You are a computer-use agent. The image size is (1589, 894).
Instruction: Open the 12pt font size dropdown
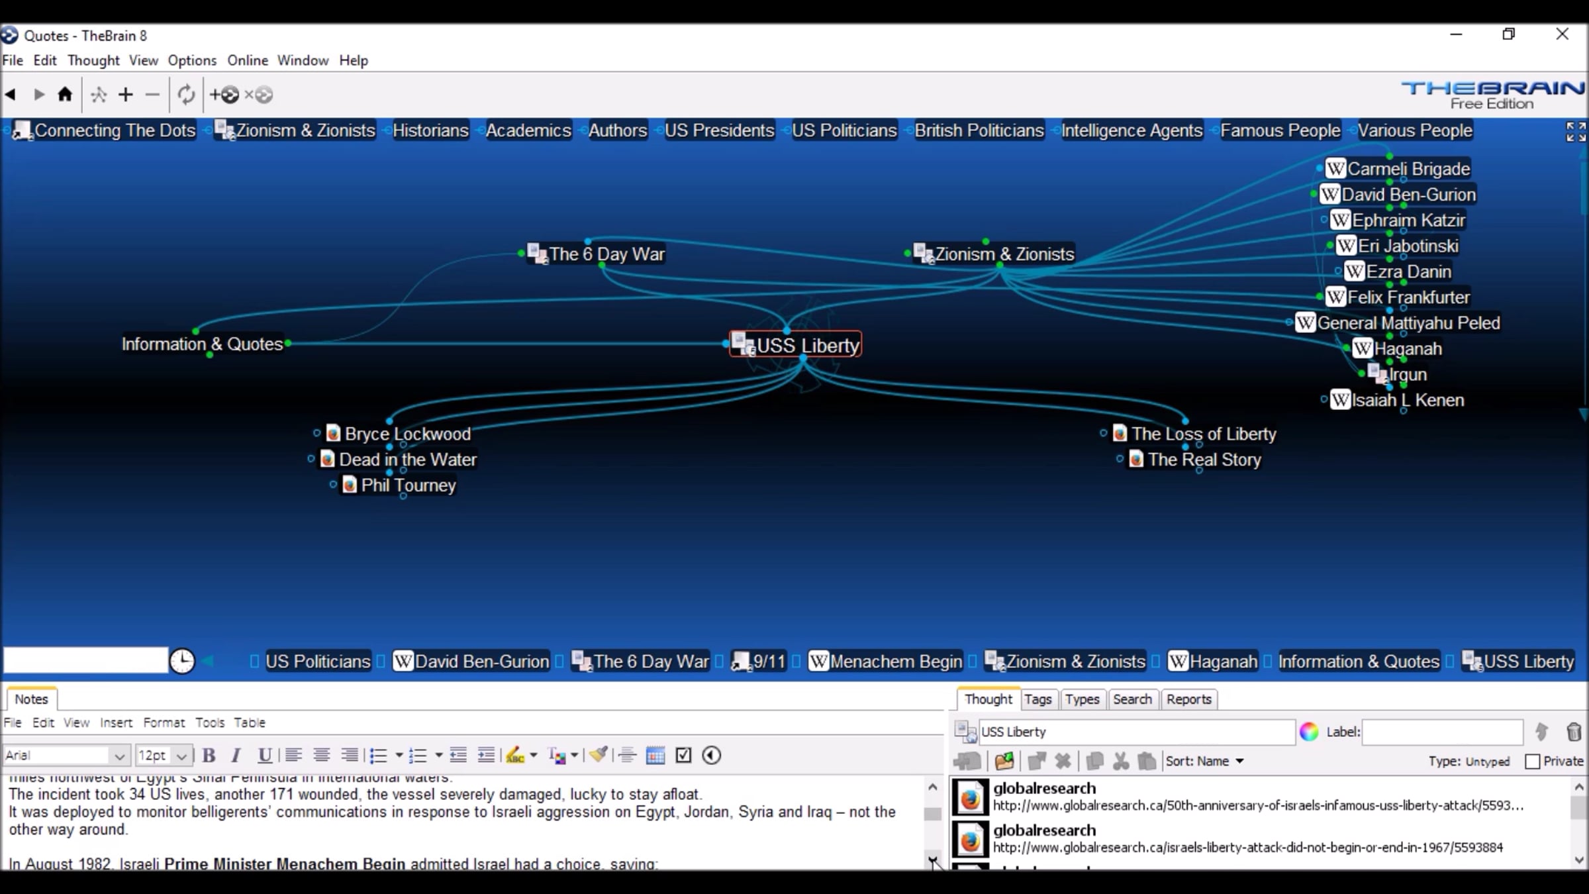tap(181, 756)
